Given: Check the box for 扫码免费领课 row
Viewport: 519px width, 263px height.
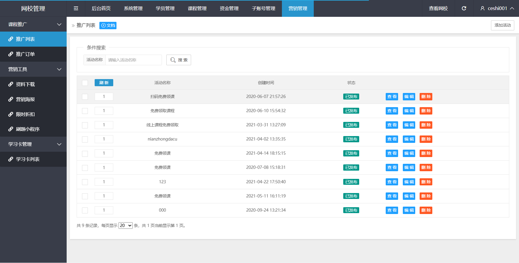Looking at the screenshot, I should (x=85, y=97).
